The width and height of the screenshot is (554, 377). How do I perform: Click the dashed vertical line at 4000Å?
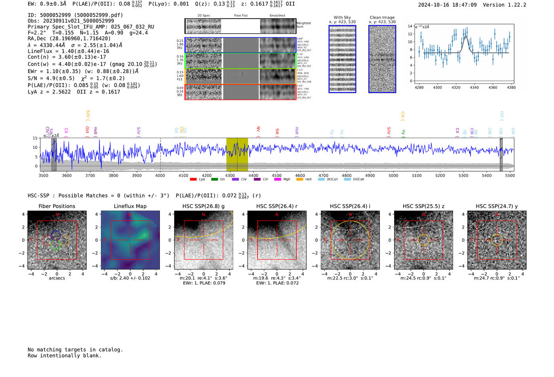[x=160, y=154]
